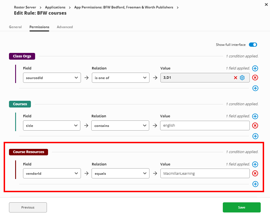Click inside the MacmillanLearning value field
This screenshot has width=270, height=215.
pos(205,173)
